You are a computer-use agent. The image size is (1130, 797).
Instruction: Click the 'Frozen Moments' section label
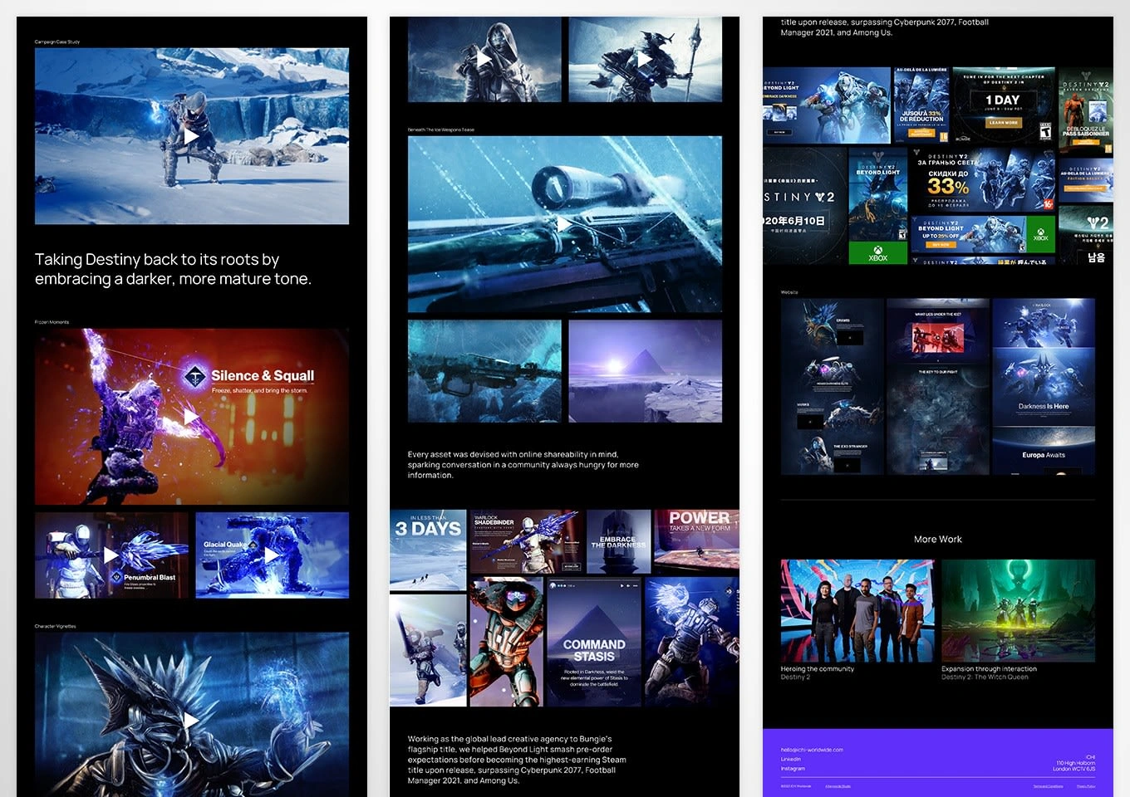point(52,322)
